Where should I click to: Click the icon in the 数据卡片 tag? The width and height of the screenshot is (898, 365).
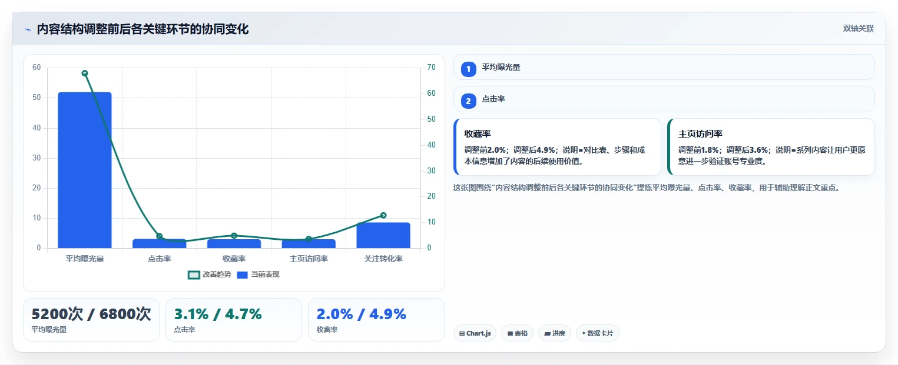584,333
